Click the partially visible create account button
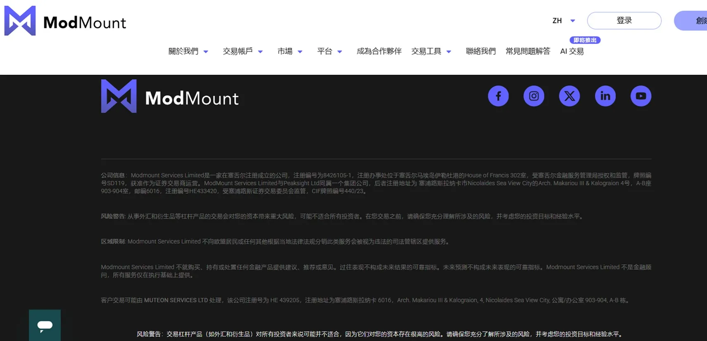 [x=690, y=21]
